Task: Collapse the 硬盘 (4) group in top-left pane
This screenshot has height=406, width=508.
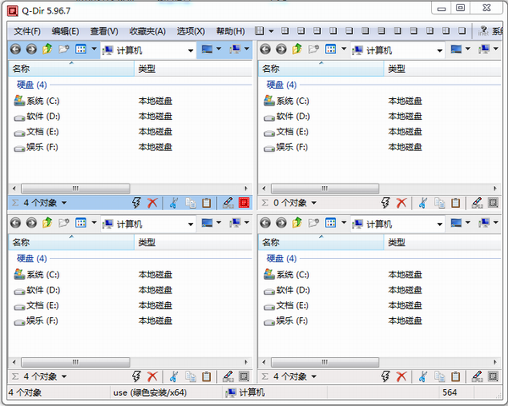Action: [x=32, y=85]
